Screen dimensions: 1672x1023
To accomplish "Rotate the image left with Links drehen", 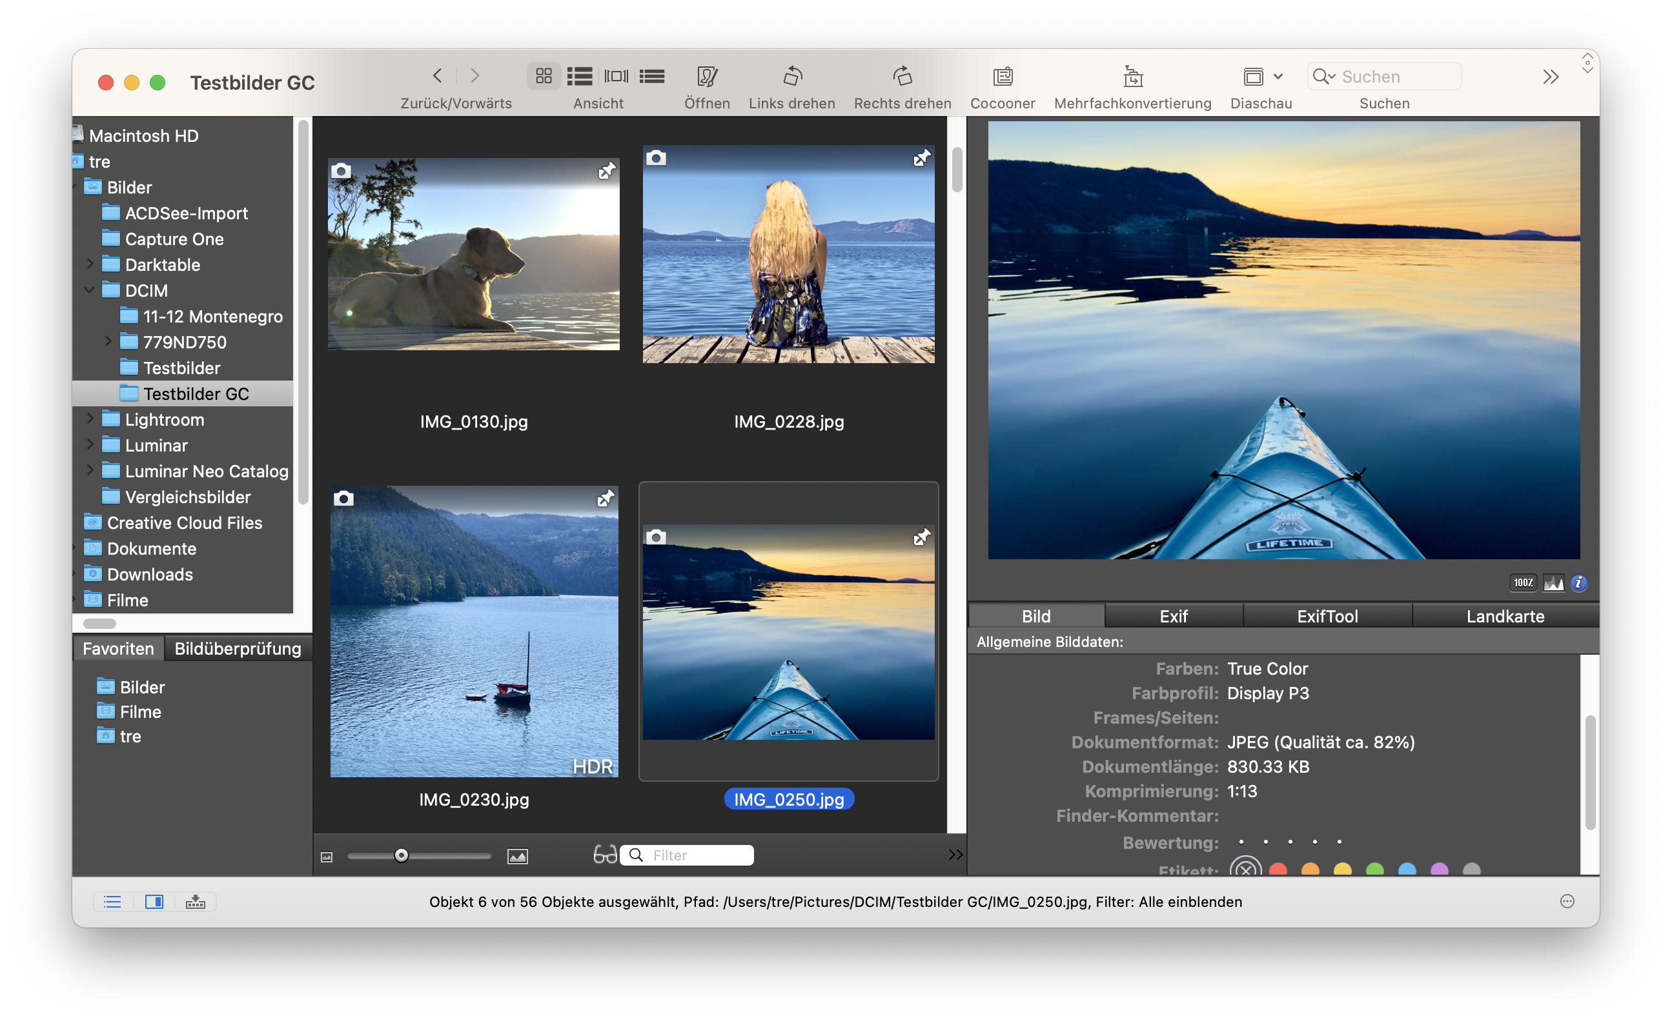I will pos(792,77).
